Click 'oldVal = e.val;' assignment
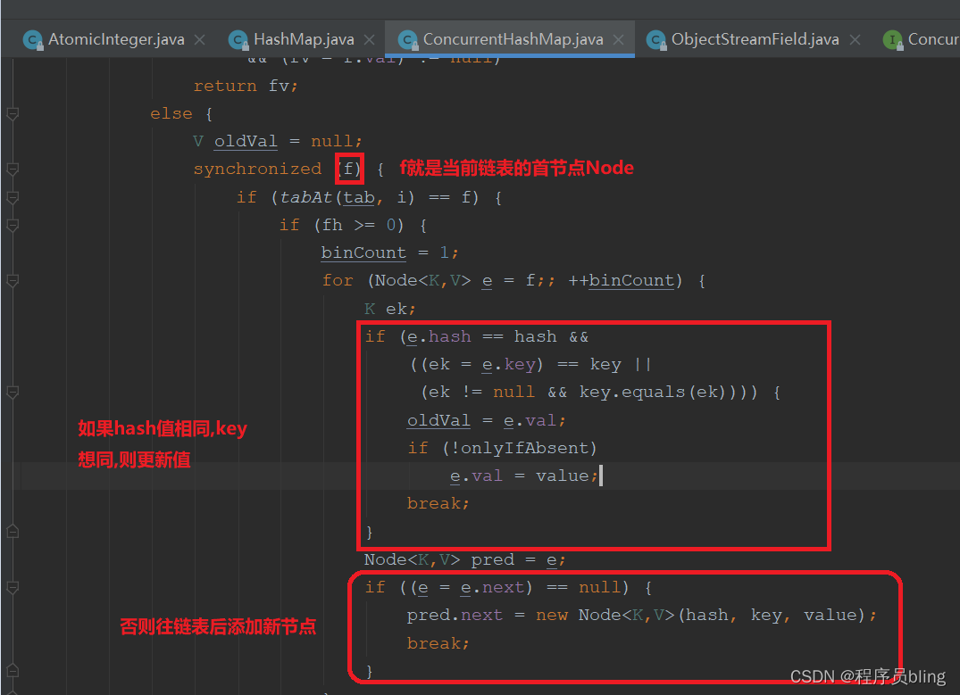The image size is (960, 695). click(x=486, y=421)
